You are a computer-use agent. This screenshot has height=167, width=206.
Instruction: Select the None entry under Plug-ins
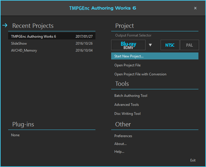click(15, 135)
